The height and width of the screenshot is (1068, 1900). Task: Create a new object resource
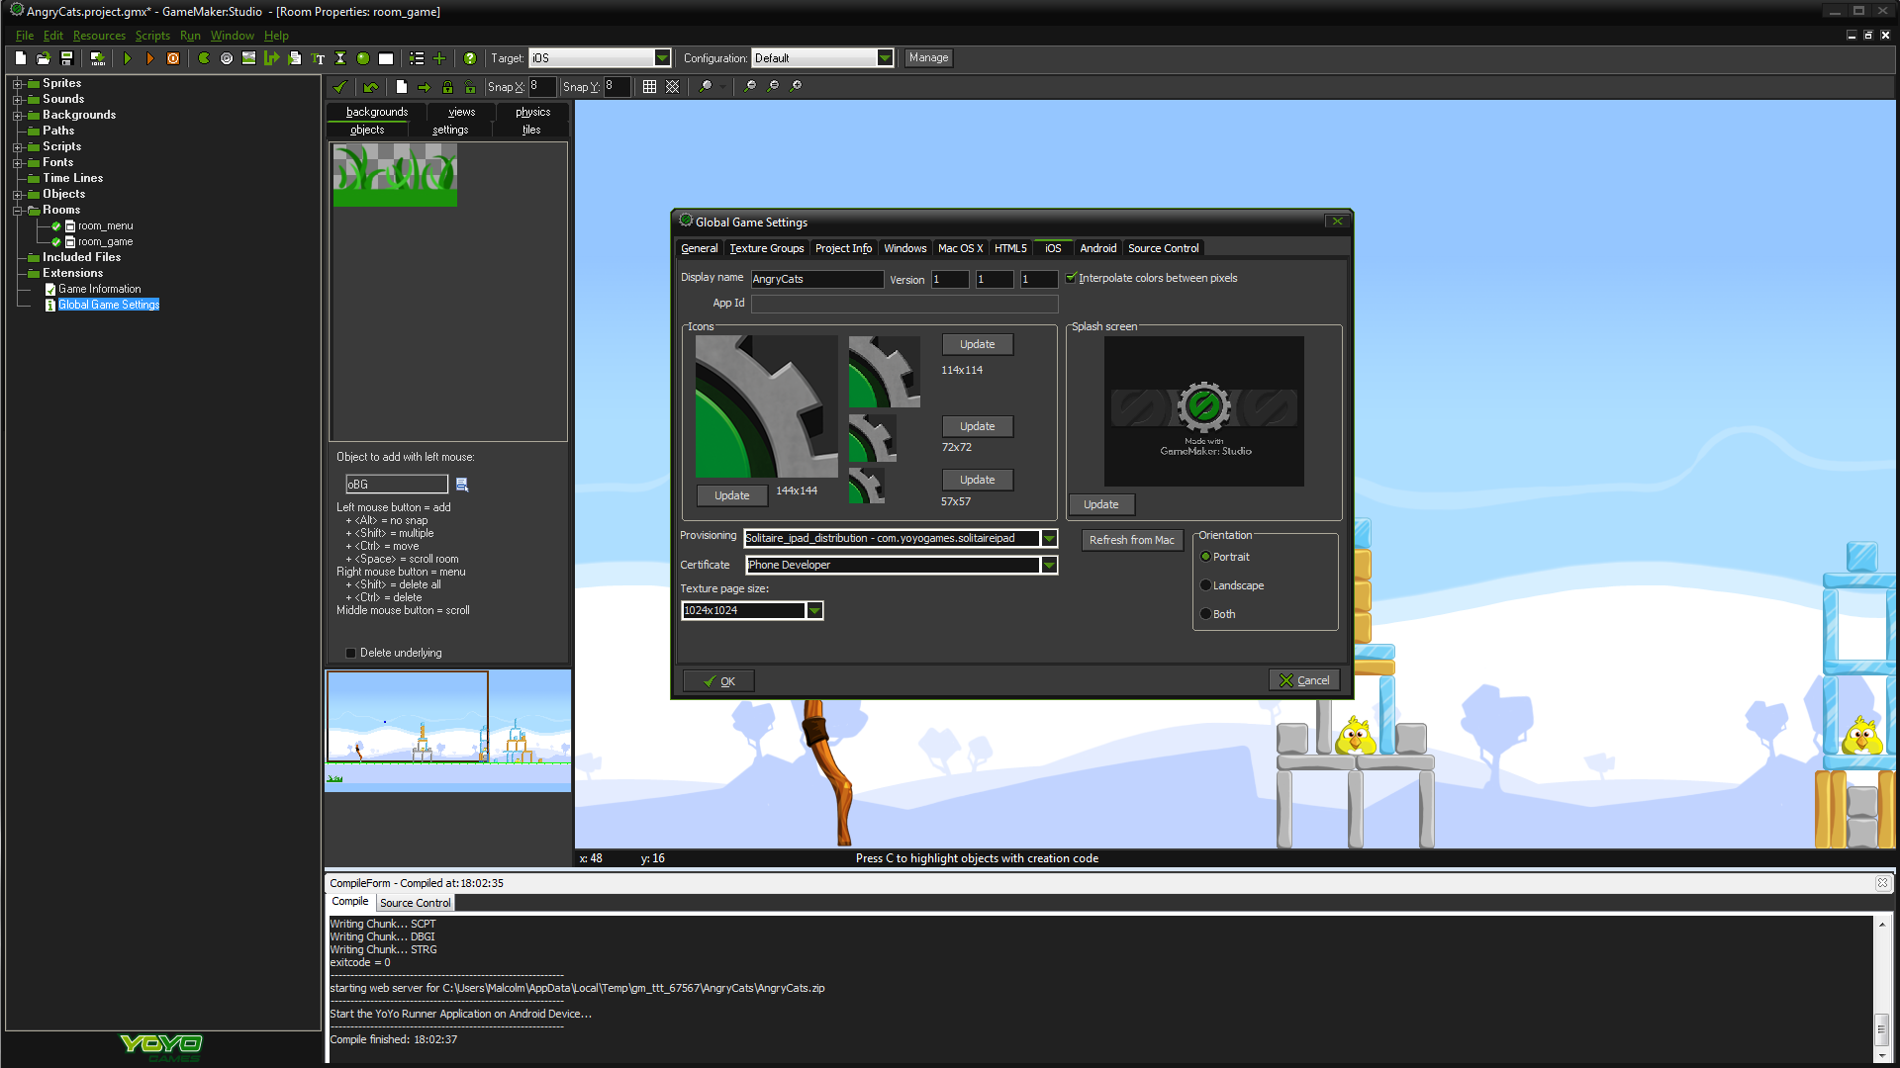pyautogui.click(x=362, y=58)
